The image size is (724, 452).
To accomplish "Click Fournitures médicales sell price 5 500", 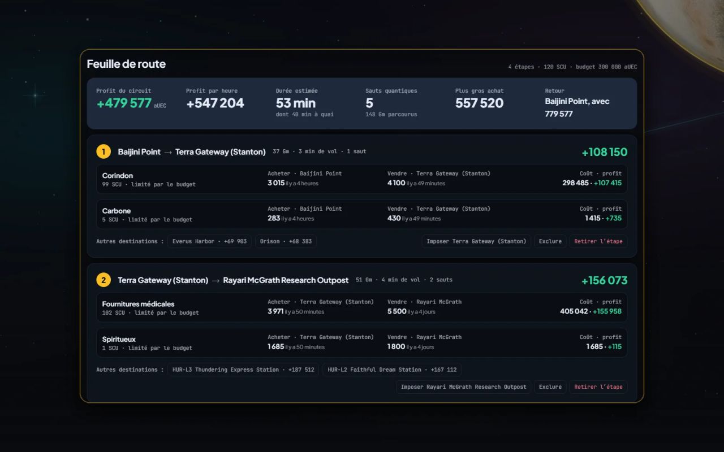I will (397, 311).
